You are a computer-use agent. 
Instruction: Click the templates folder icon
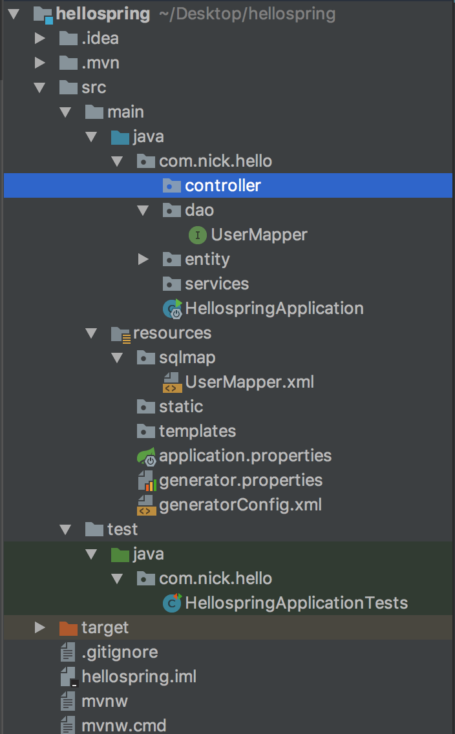(x=146, y=431)
